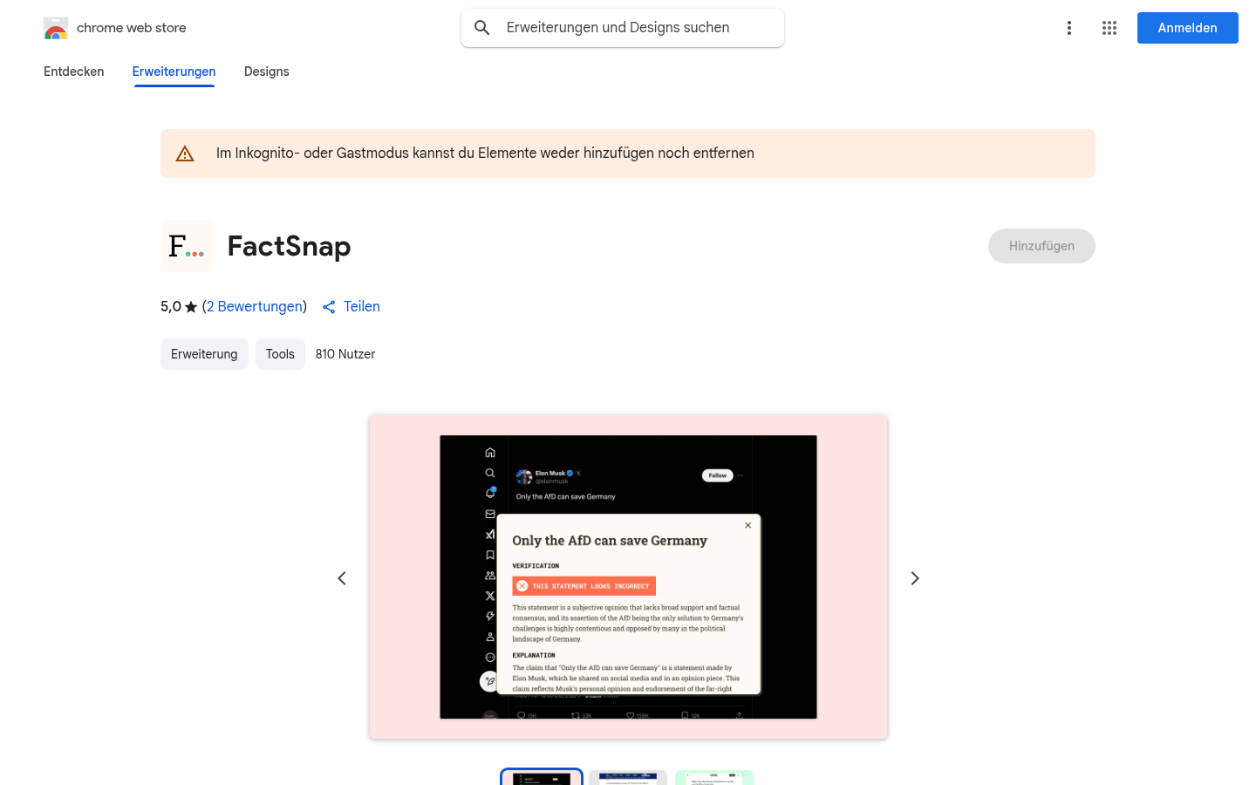The image size is (1256, 785).
Task: Open the Google apps grid launcher
Action: (x=1109, y=28)
